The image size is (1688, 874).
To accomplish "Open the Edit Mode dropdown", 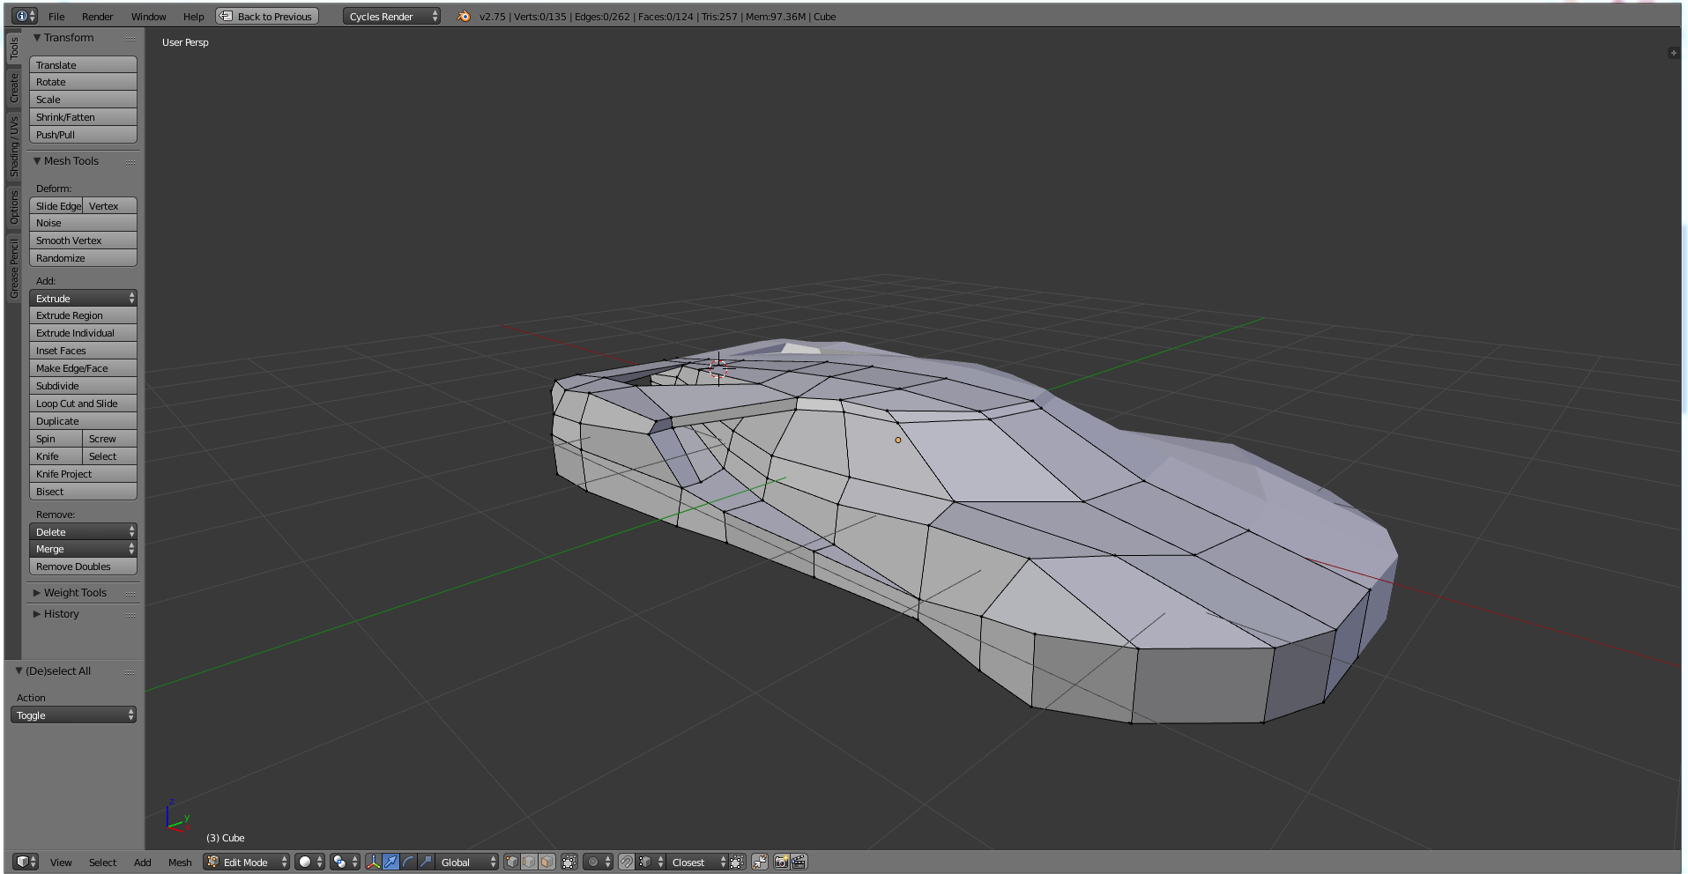I will pyautogui.click(x=247, y=862).
